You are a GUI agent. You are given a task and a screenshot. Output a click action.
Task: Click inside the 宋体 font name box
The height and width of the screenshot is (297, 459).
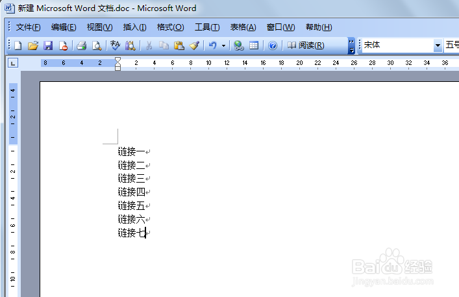tap(397, 45)
